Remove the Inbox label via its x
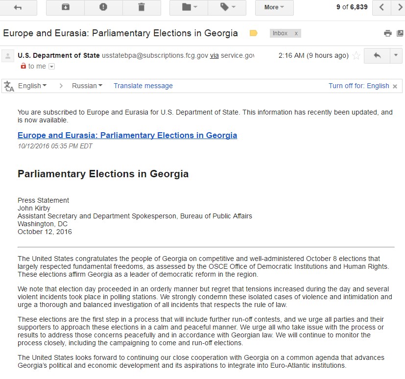This screenshot has height=379, width=405. point(296,33)
